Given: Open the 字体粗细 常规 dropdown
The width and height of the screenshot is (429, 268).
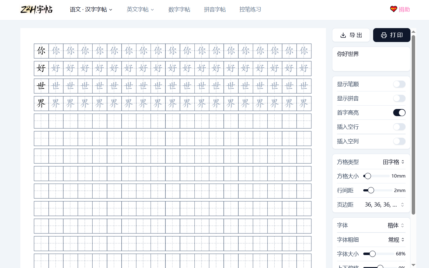Looking at the screenshot, I should coord(396,240).
